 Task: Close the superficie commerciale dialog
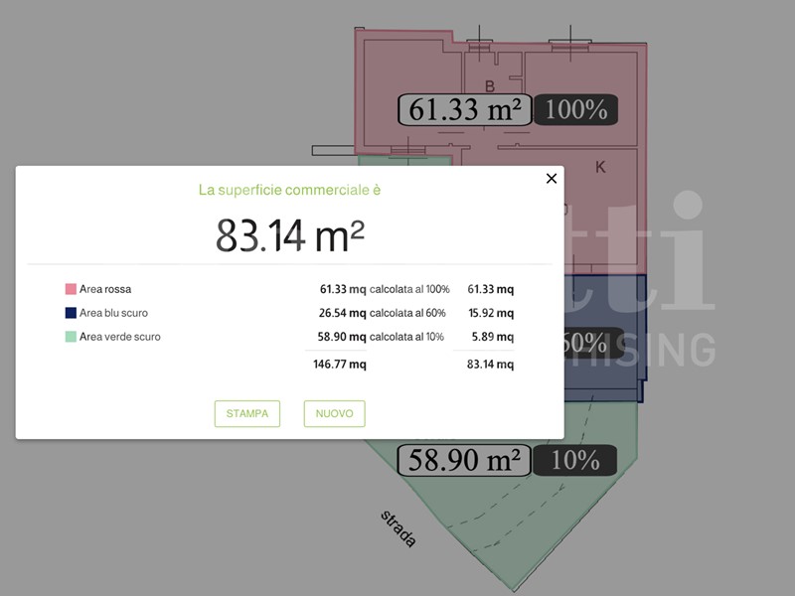point(552,179)
